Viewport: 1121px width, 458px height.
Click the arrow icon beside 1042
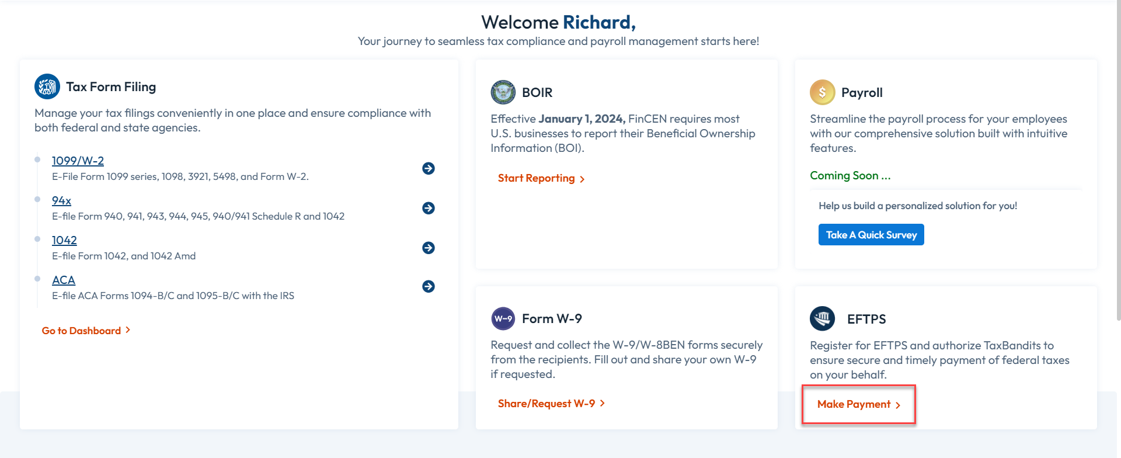coord(429,248)
